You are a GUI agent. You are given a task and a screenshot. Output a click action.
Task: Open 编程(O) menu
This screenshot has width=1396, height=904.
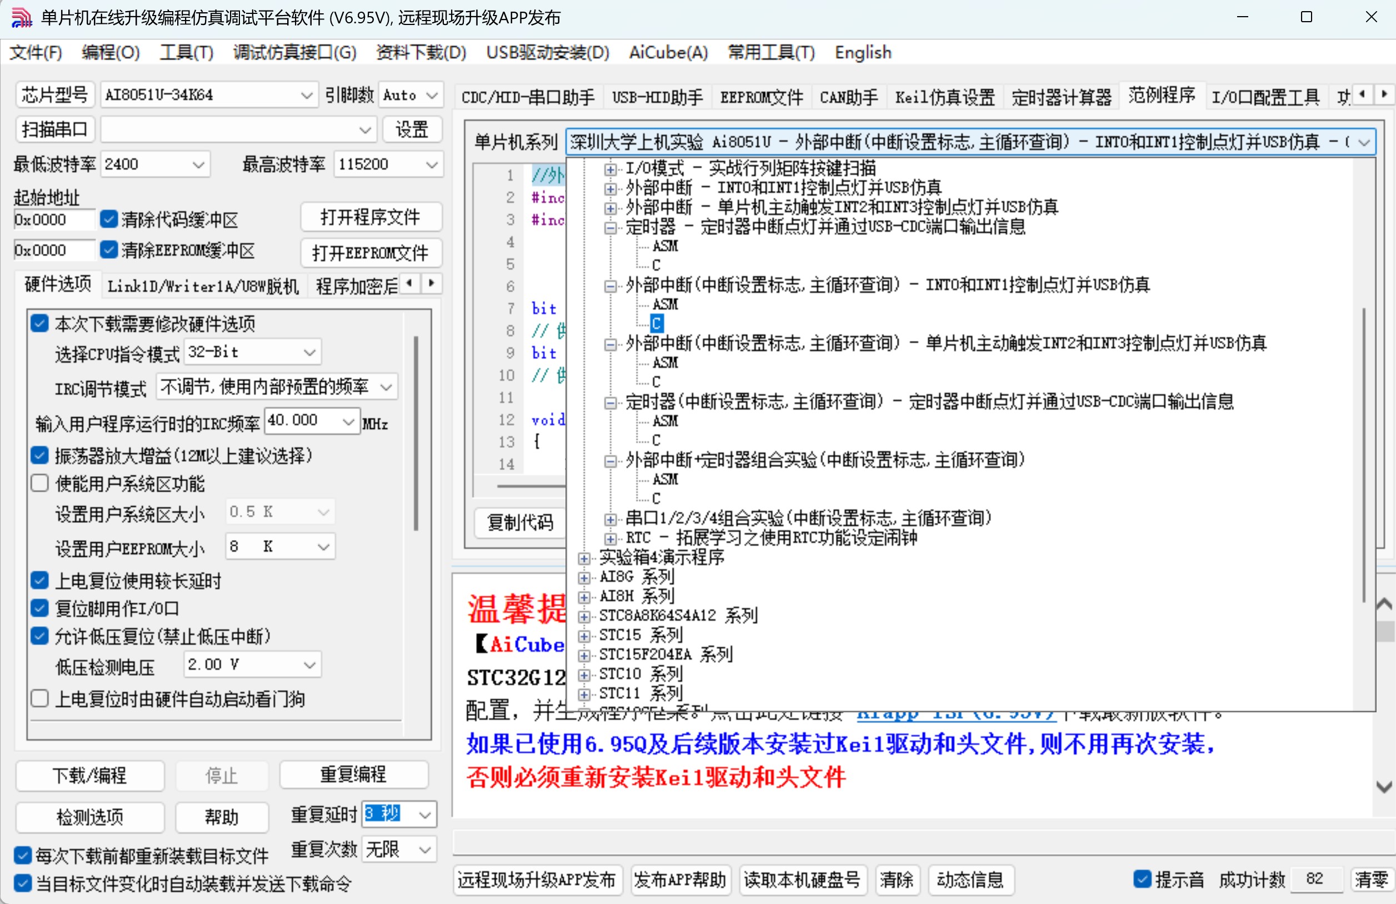tap(111, 53)
